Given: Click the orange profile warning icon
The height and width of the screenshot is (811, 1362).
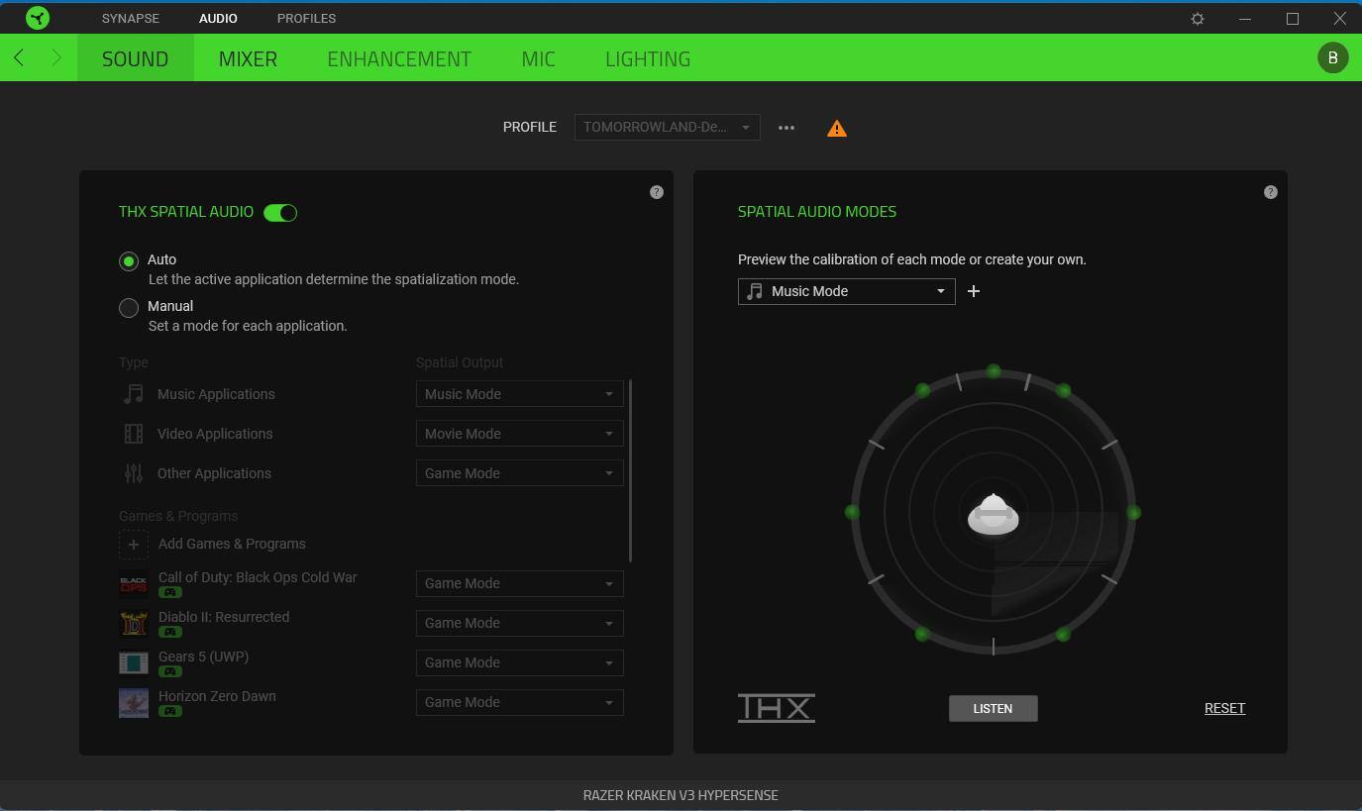Looking at the screenshot, I should (x=837, y=129).
